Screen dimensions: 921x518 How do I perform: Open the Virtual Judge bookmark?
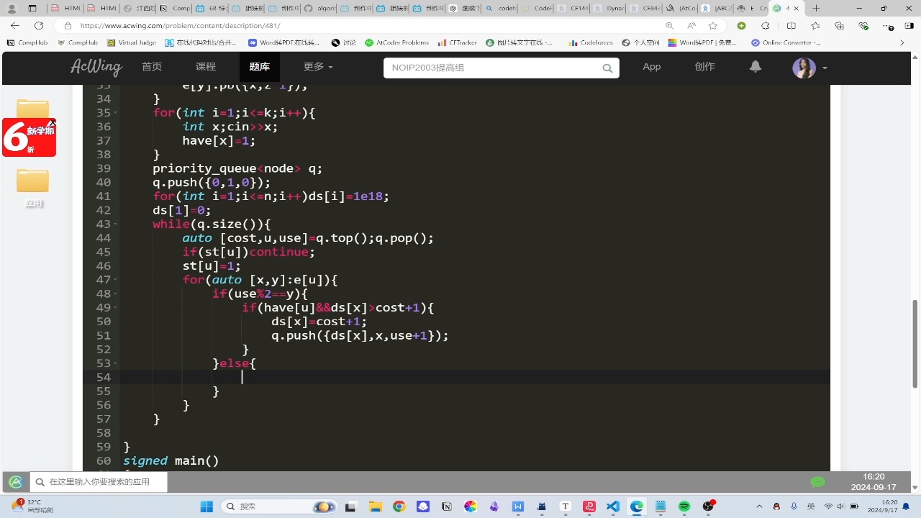(x=131, y=42)
